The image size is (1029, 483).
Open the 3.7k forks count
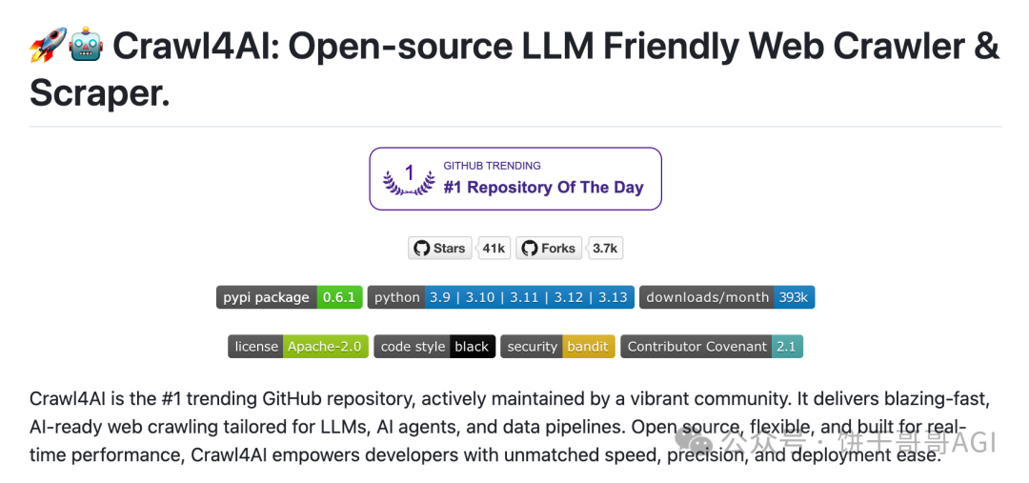click(605, 248)
